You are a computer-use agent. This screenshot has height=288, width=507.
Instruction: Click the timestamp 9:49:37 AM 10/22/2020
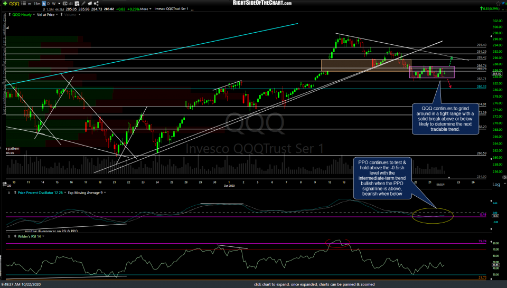coord(21,284)
